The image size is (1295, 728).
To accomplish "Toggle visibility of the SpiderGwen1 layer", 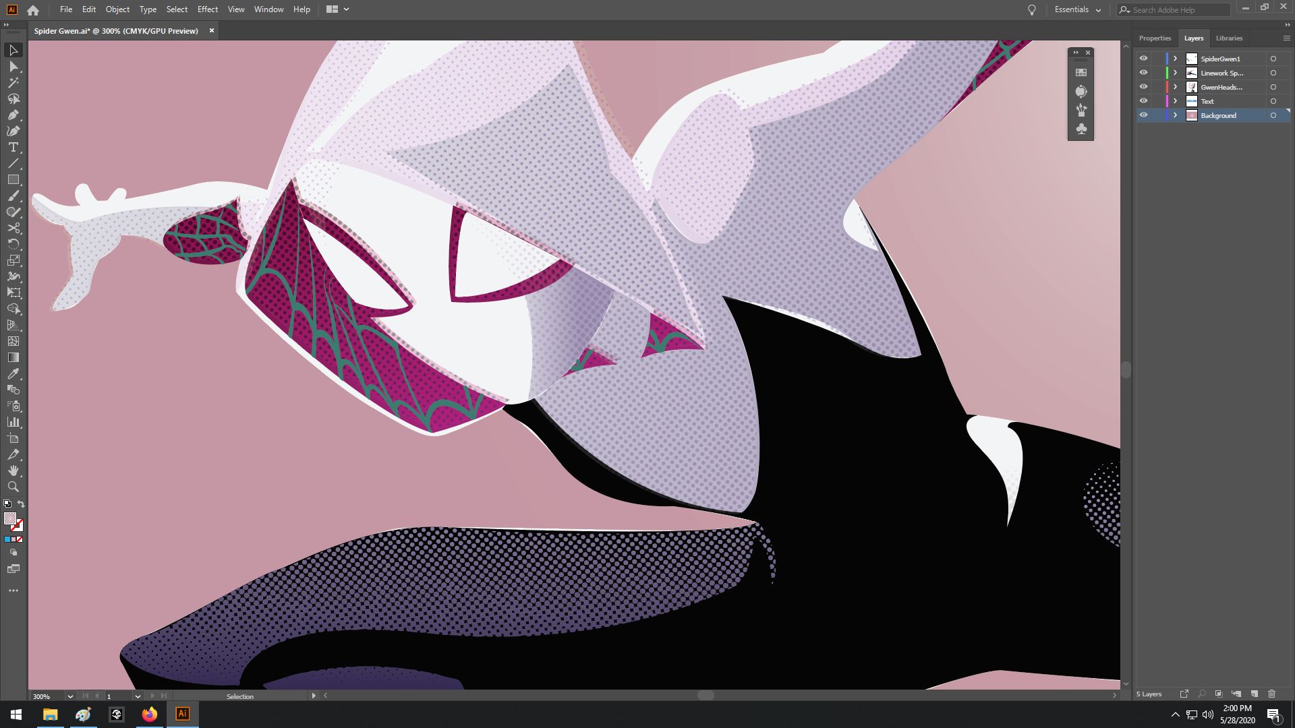I will 1143,59.
